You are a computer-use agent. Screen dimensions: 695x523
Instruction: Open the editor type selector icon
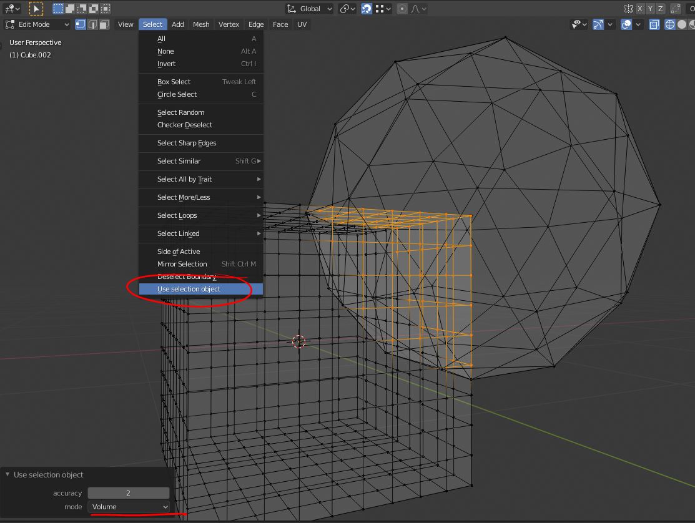11,8
